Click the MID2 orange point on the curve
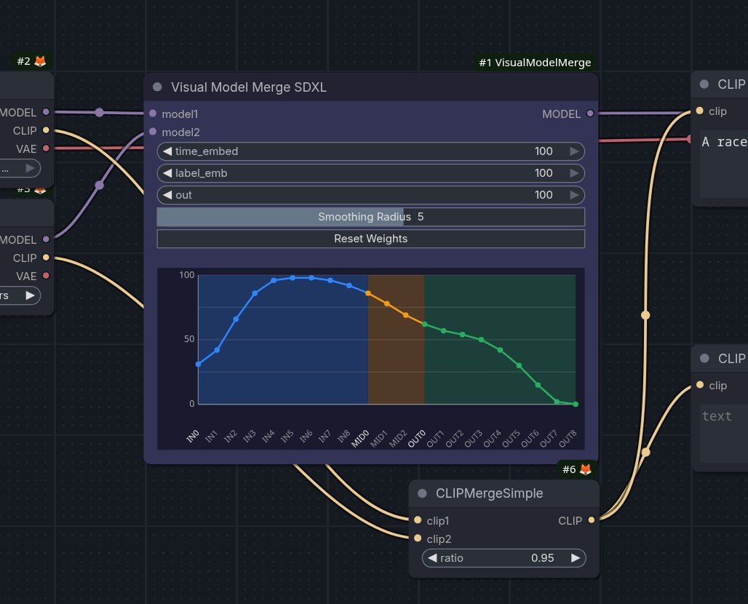Screen dimensions: 748x604 point(405,315)
